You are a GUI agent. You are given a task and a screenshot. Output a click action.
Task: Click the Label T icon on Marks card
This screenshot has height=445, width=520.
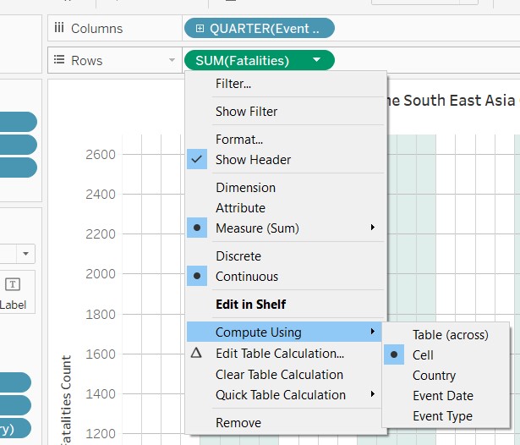(x=13, y=284)
